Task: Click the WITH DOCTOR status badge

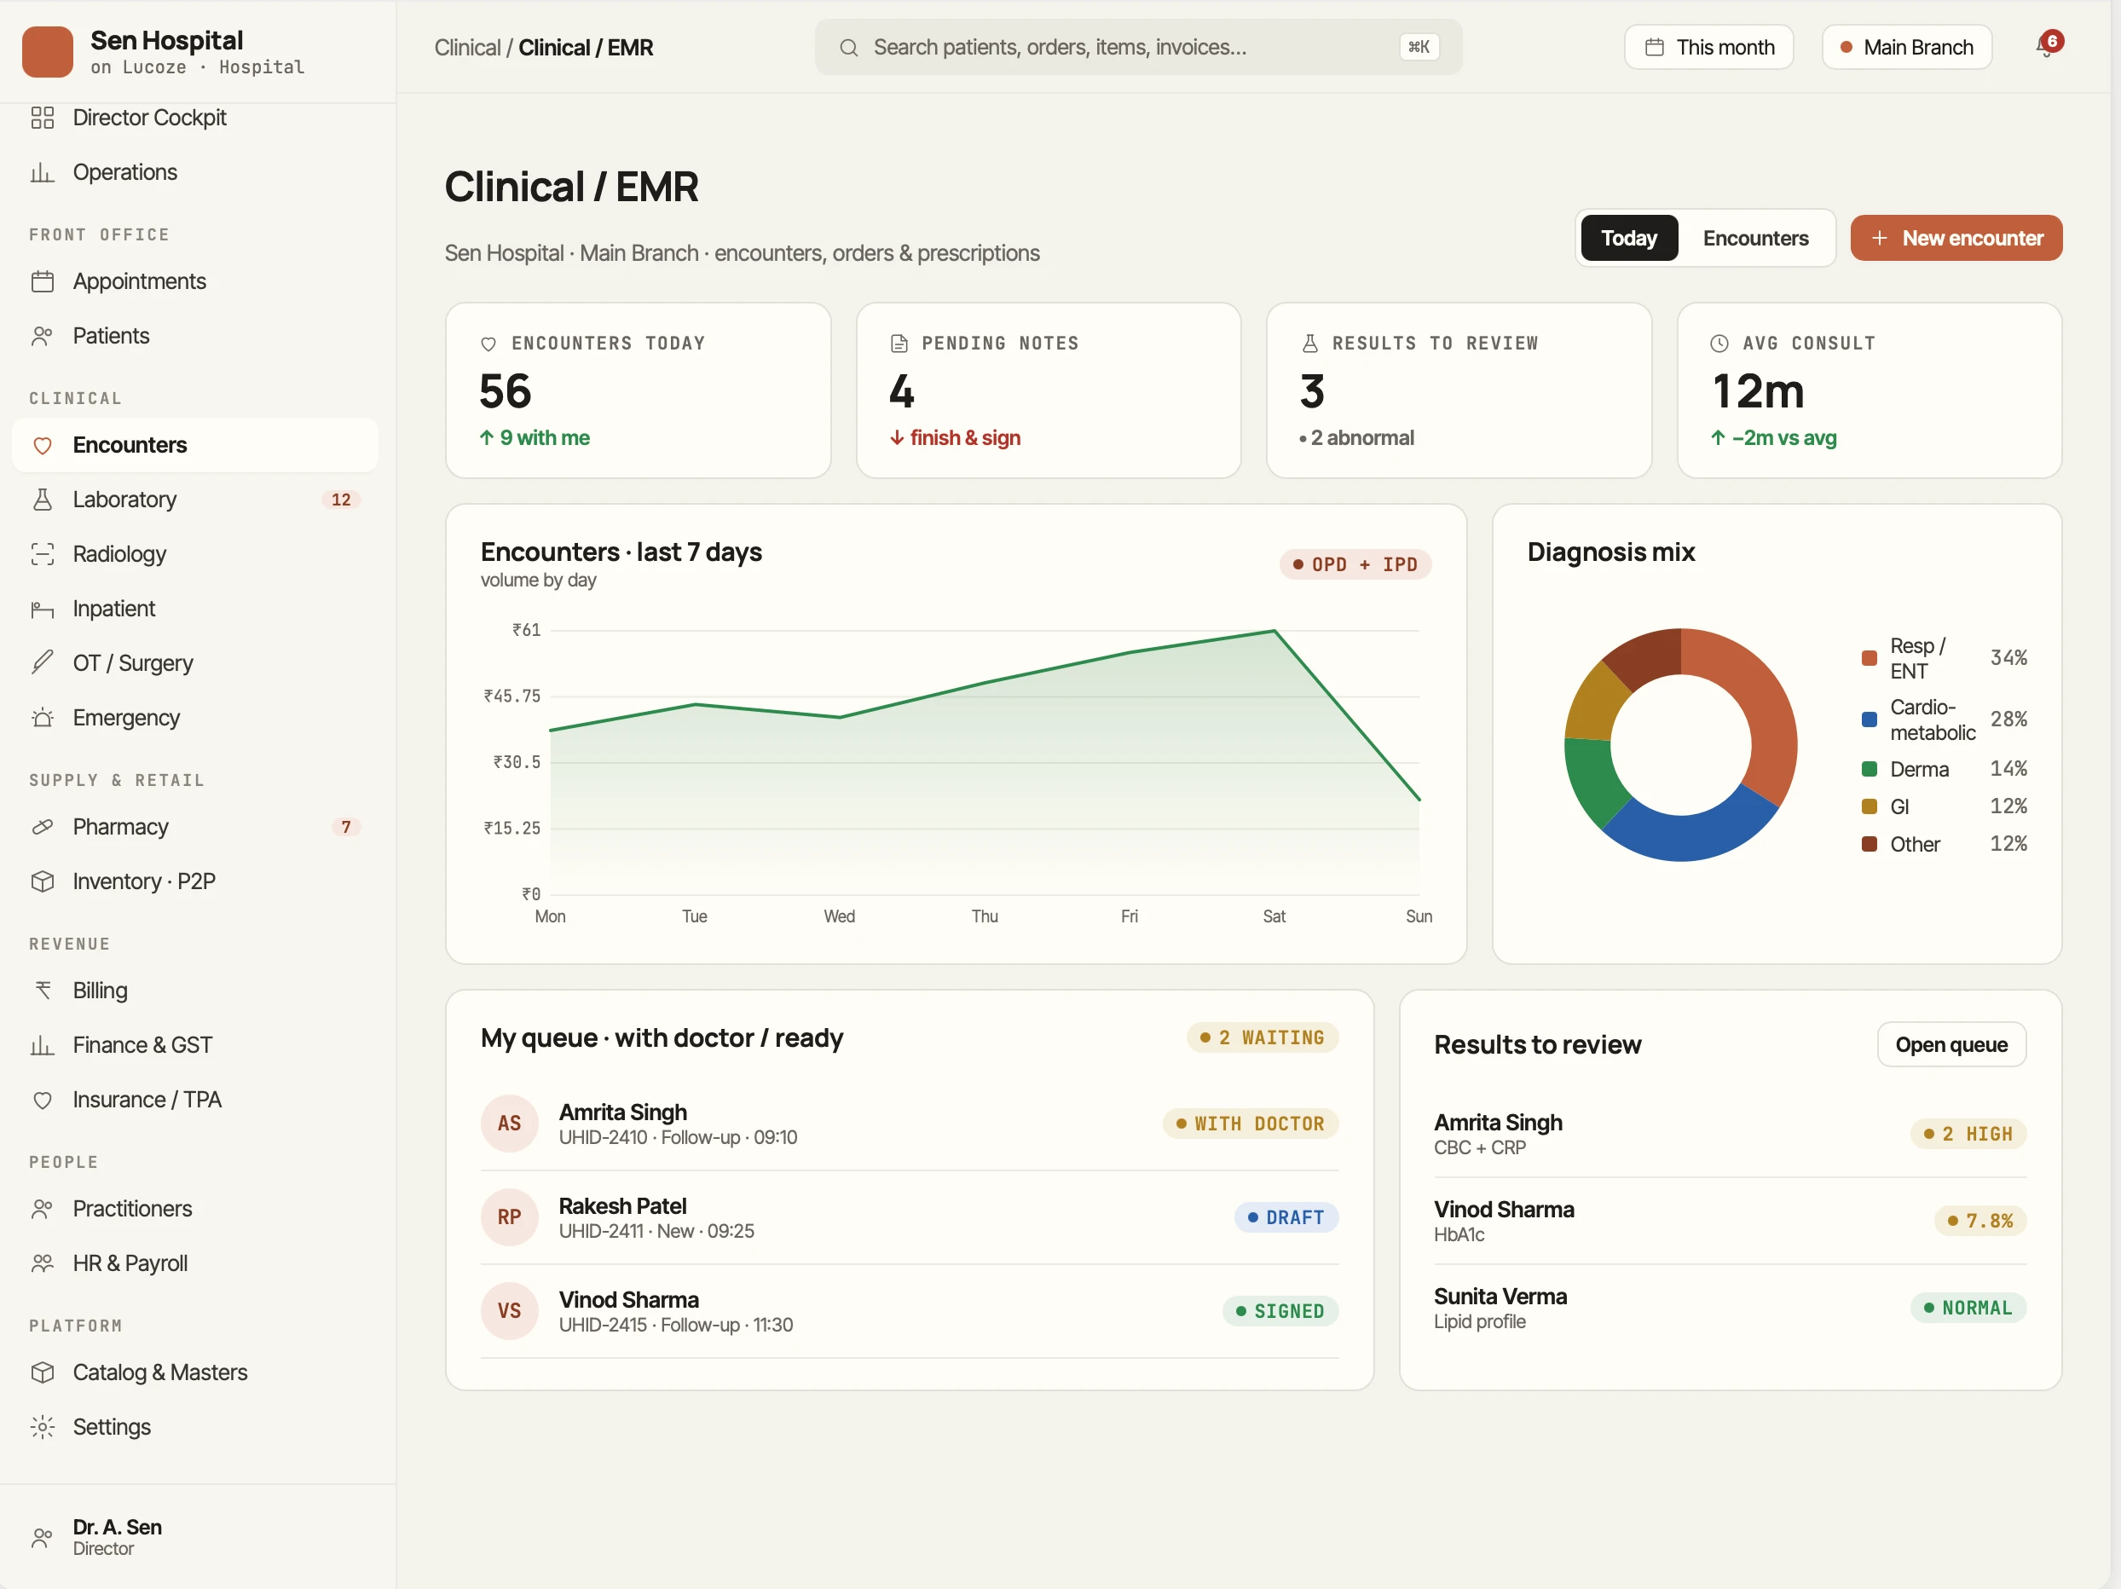Action: point(1251,1124)
